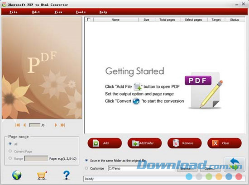Click the Total pages column header
Screen dimensions: 249x185
(167, 19)
